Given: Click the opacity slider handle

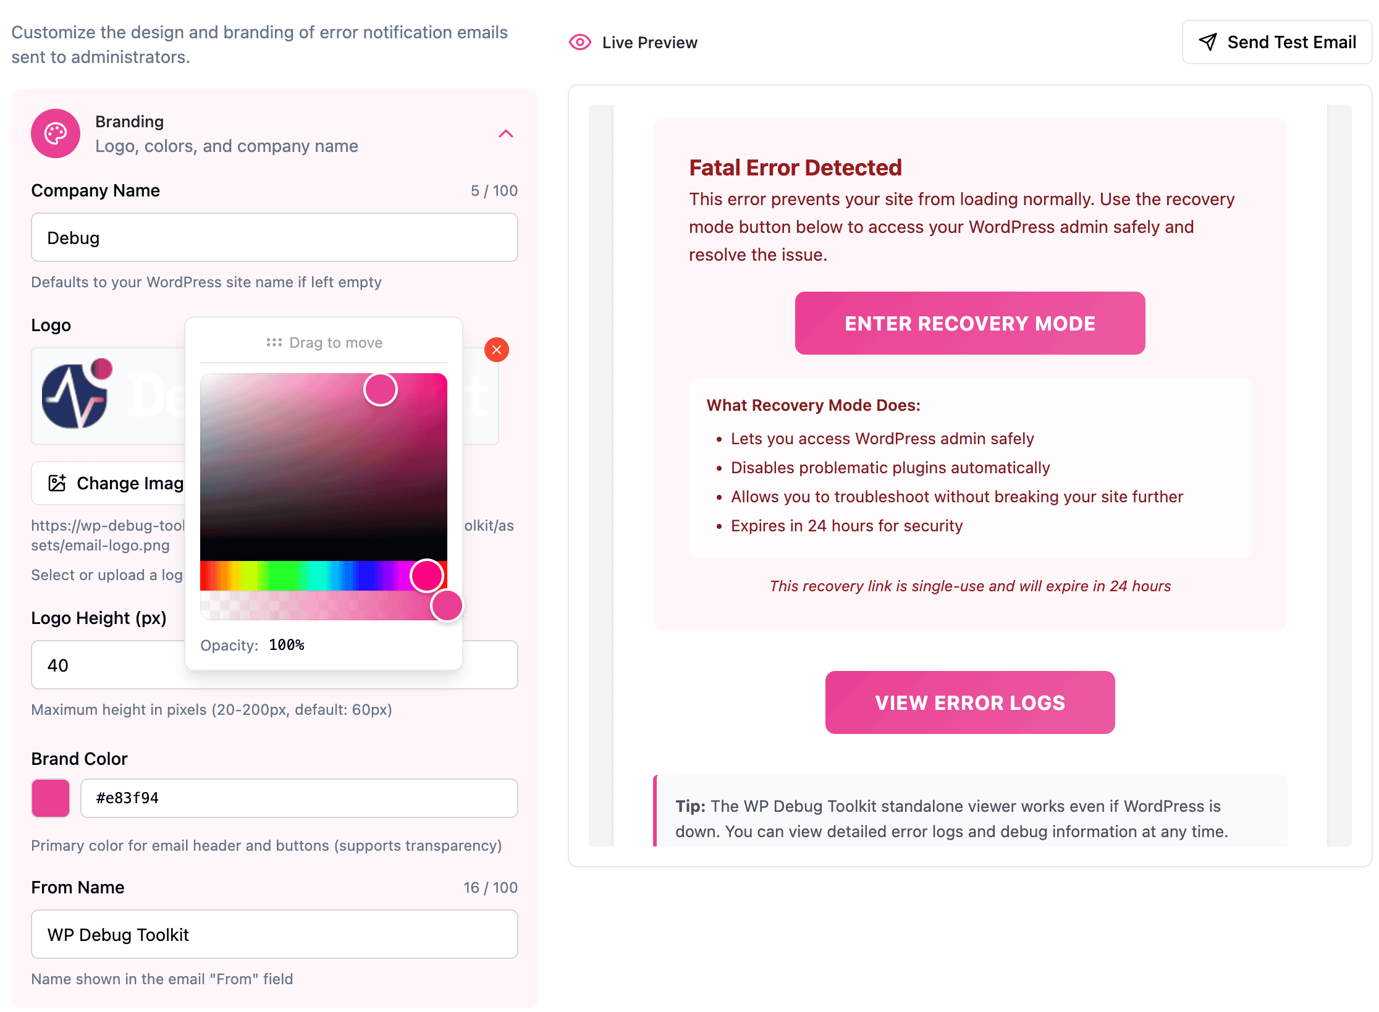Looking at the screenshot, I should [447, 605].
